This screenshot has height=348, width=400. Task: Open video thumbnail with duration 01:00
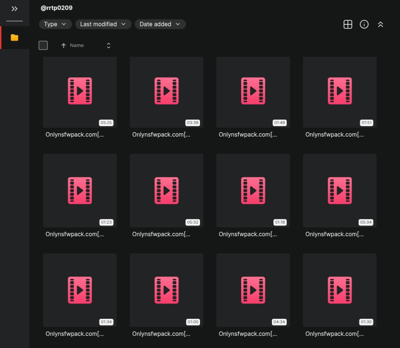(x=166, y=290)
